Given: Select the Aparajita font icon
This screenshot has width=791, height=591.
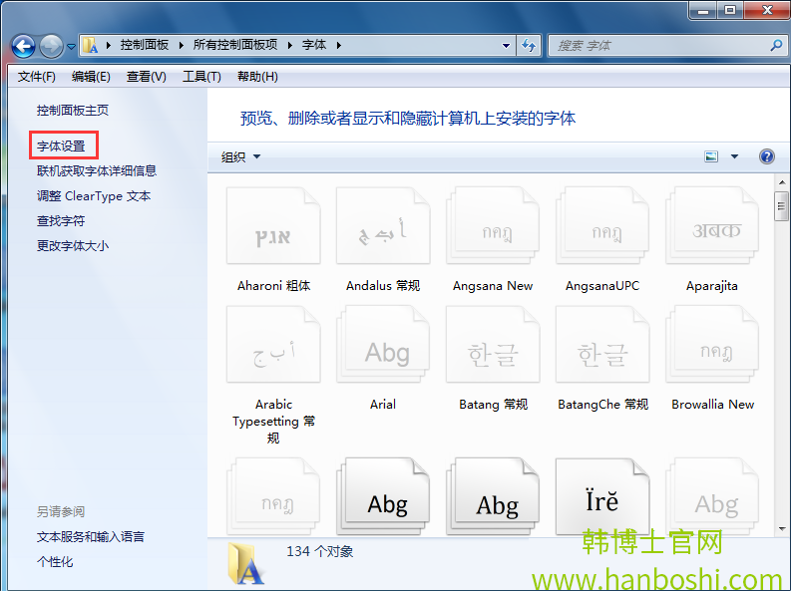Looking at the screenshot, I should pyautogui.click(x=712, y=225).
